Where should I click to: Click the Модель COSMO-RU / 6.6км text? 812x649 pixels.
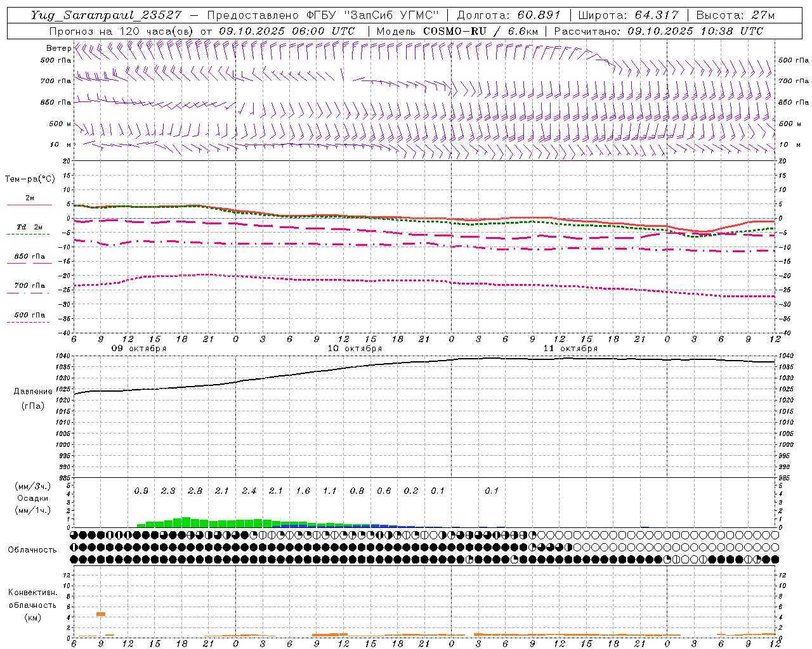point(457,31)
